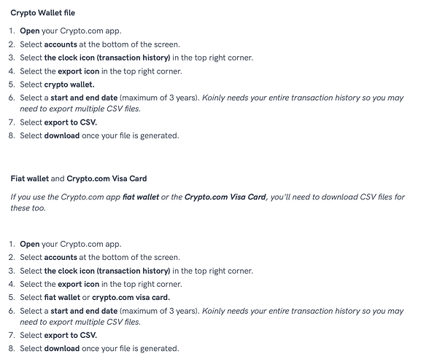Click the 'Fiat wallet' heading text
421x364 pixels.
30,178
